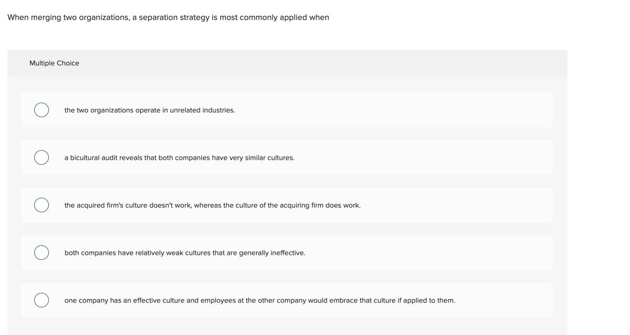Click the question text about separation strategy

tap(168, 17)
